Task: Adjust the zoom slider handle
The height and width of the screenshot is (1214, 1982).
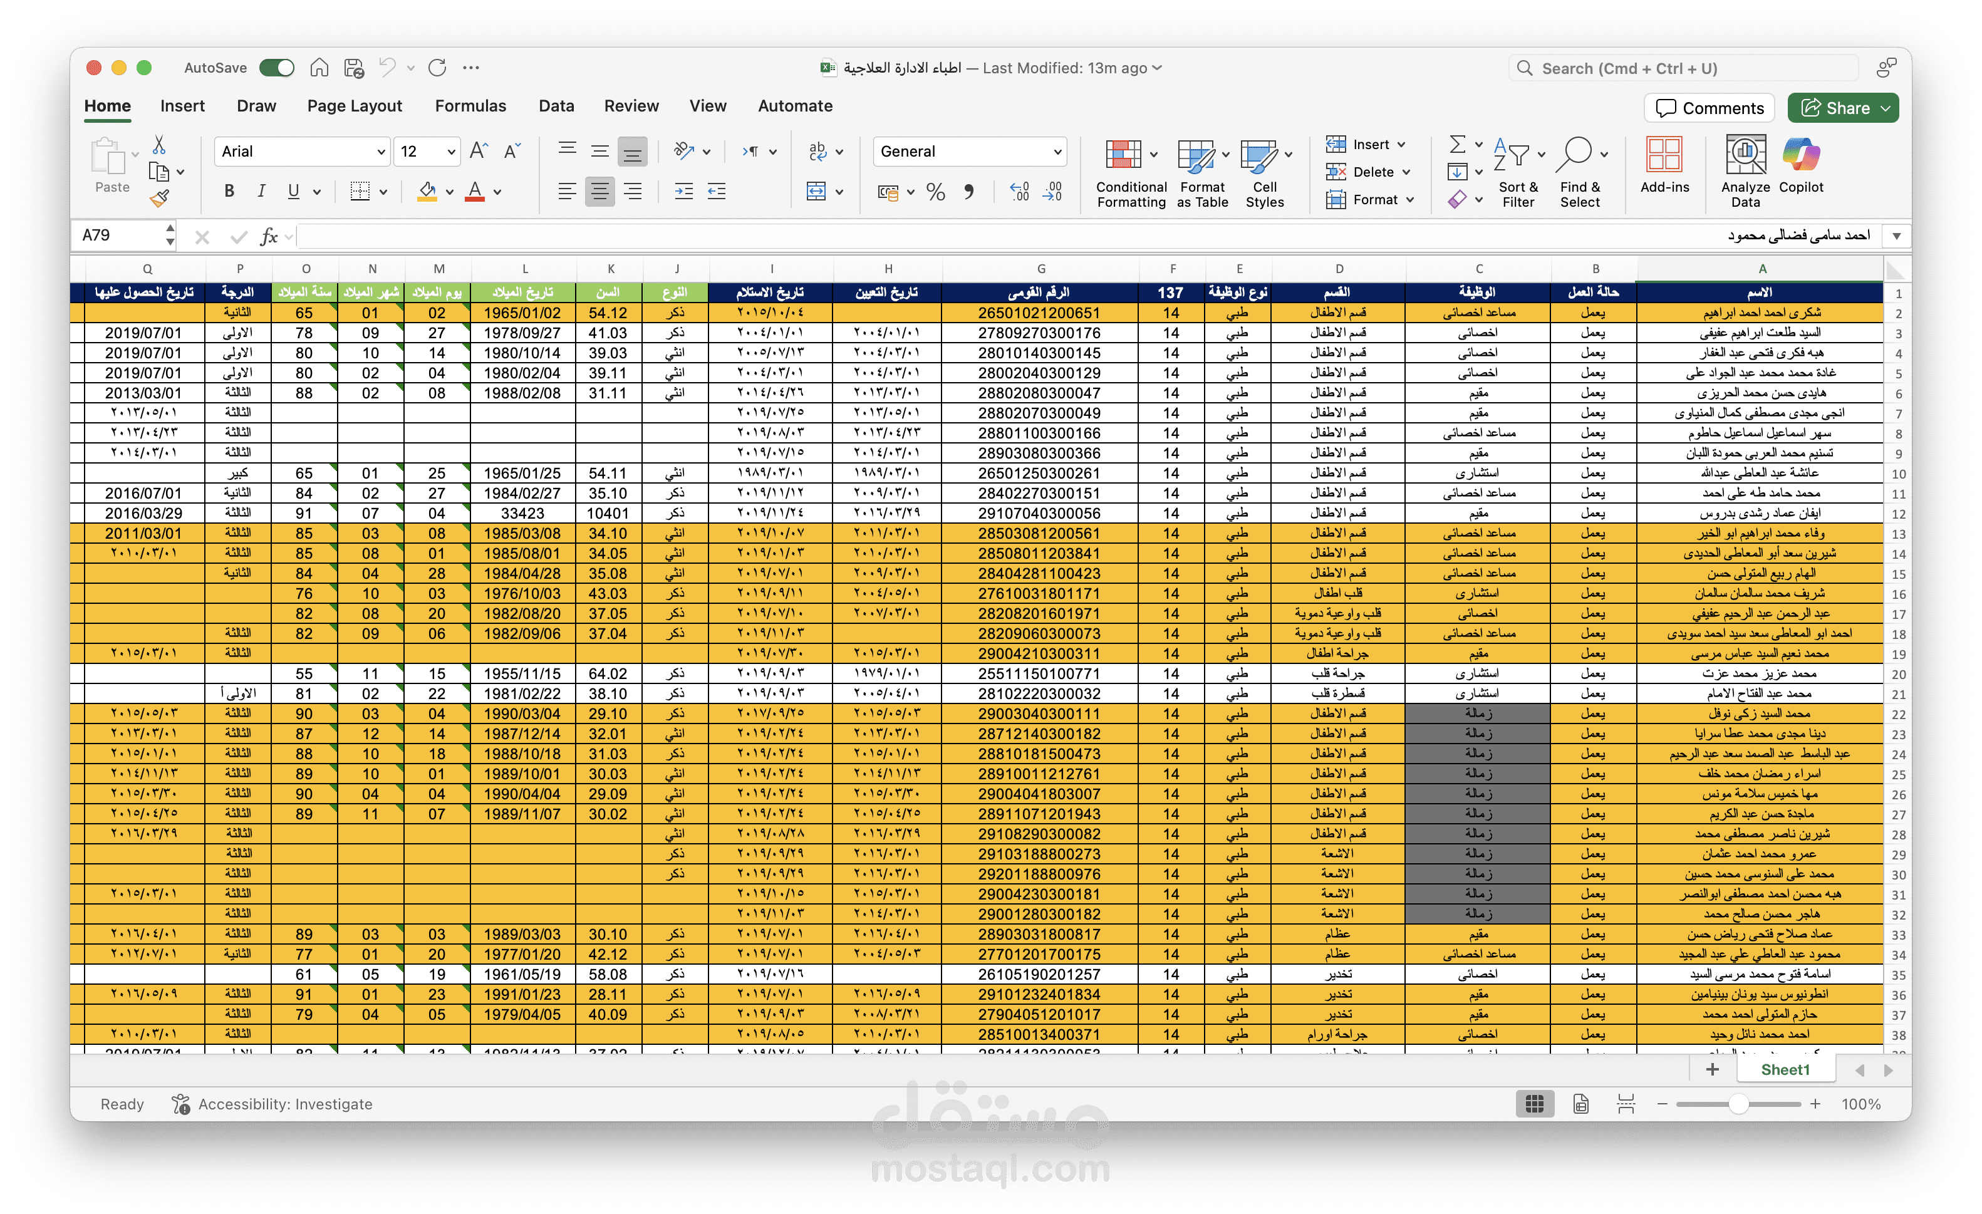Action: click(1738, 1104)
